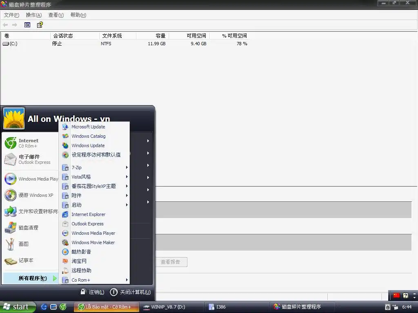Screen dimensions: 418x313
Task: Select the (C:) drive row
Action: point(125,44)
